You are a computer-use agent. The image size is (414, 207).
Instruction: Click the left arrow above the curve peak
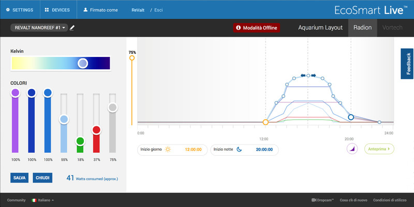[303, 76]
